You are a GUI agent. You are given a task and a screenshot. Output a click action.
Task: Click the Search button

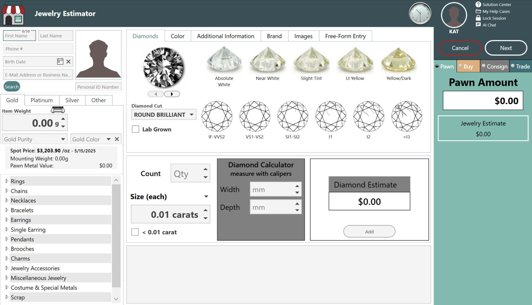click(12, 87)
